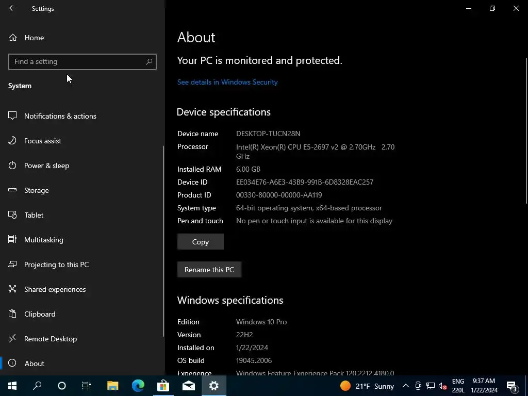Click the network tray icon
The image size is (528, 396).
[431, 386]
